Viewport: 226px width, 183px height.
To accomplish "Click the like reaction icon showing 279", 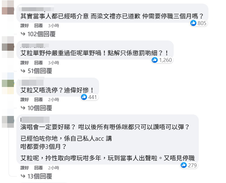I will point(184,165).
